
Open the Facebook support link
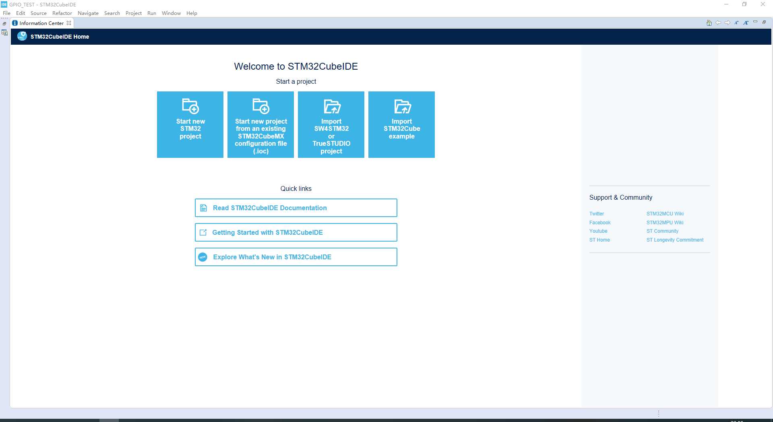pos(600,223)
